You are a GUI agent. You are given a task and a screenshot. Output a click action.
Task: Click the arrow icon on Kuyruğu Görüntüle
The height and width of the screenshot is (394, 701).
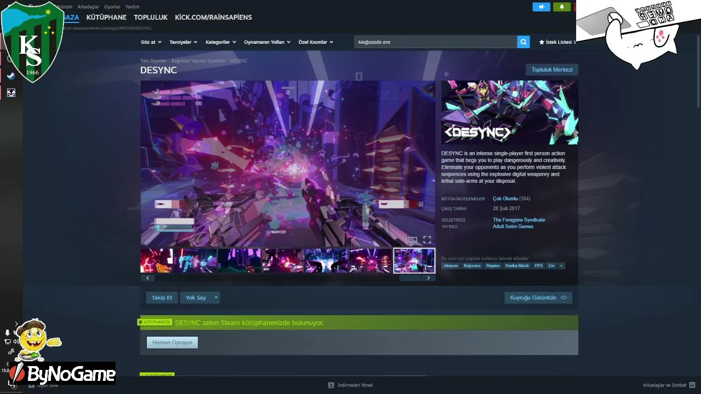pos(564,298)
